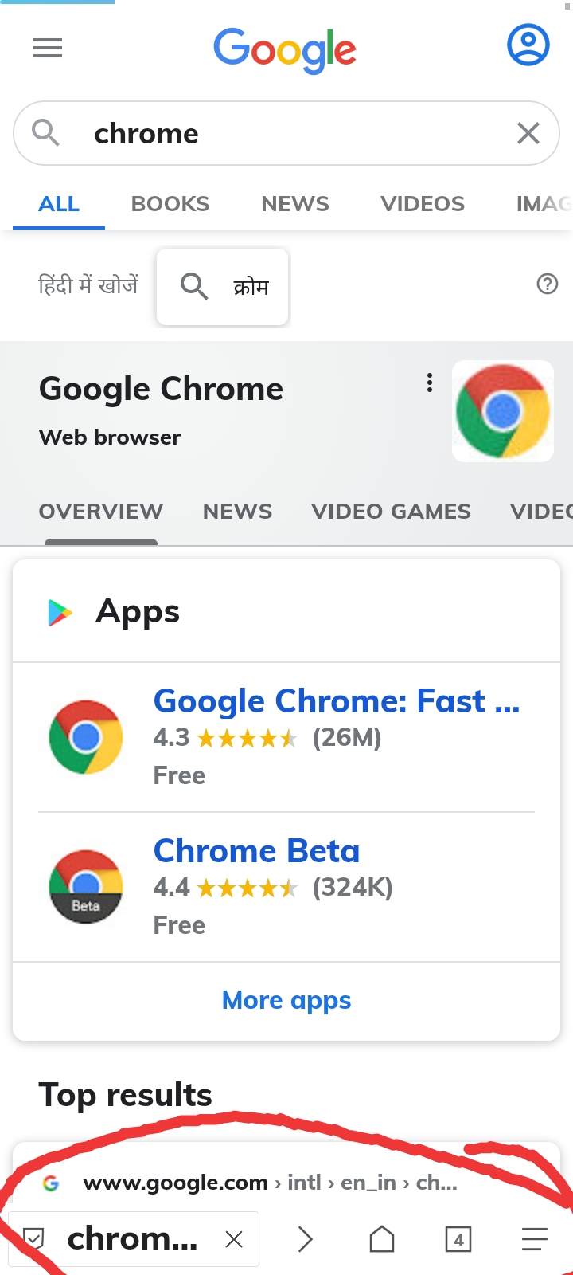
Task: Open Google Chrome knowledge panel options menu
Action: point(430,383)
